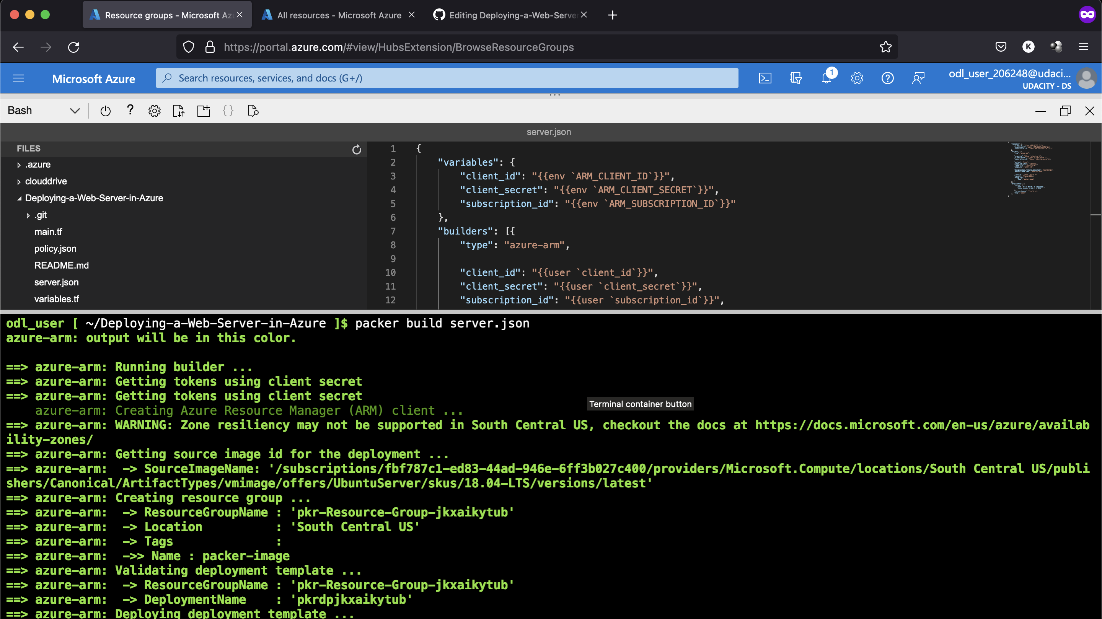Expand the .git folder under Deploying-a-Web-Server-in-Azure
The width and height of the screenshot is (1102, 619).
[28, 215]
